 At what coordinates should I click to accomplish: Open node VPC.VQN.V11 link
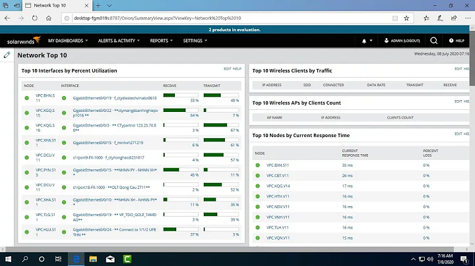(x=278, y=238)
